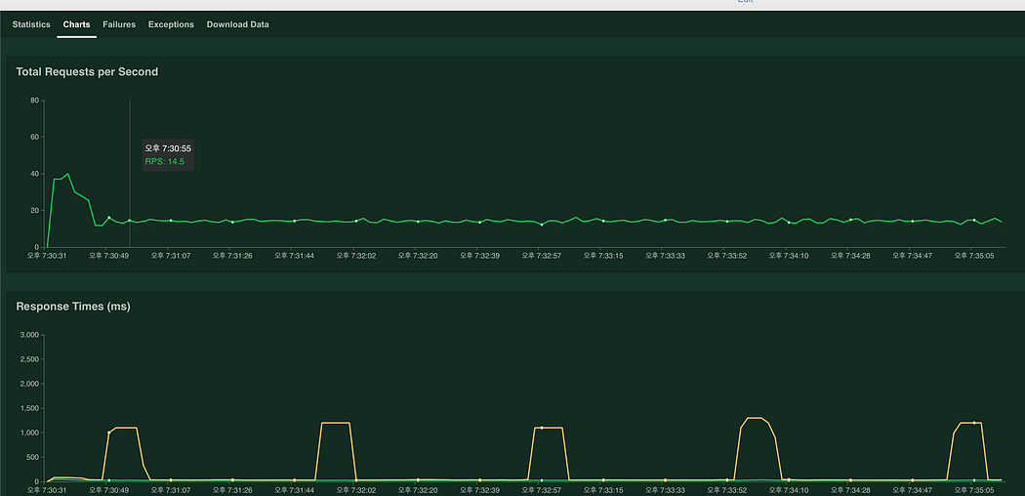This screenshot has width=1025, height=496.
Task: Click the '2,500' label on the Response Times y-axis
Action: (30, 359)
